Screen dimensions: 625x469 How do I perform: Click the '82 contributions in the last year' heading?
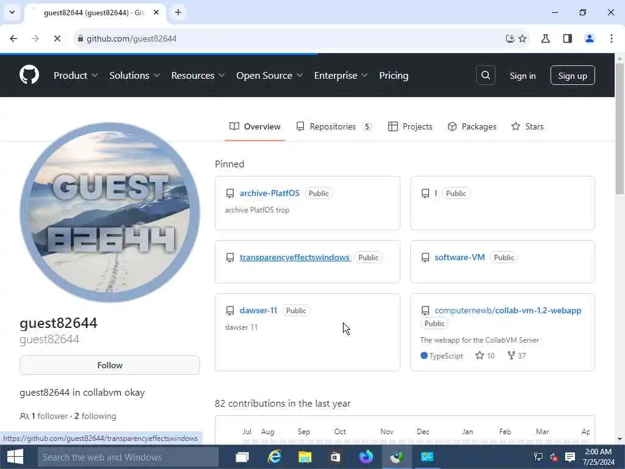pyautogui.click(x=283, y=403)
